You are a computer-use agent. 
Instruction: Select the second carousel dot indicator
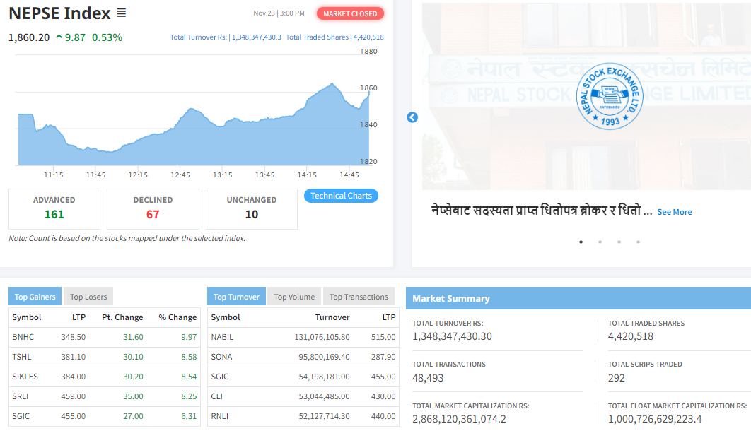point(600,242)
